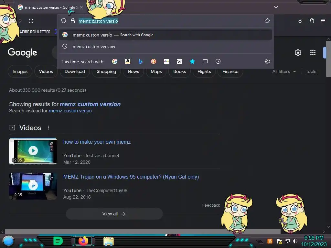331x248 pixels.
Task: Click the Feedback link
Action: (x=211, y=205)
